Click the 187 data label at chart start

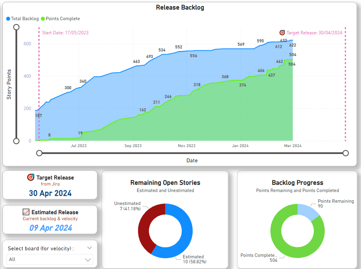tap(39, 115)
